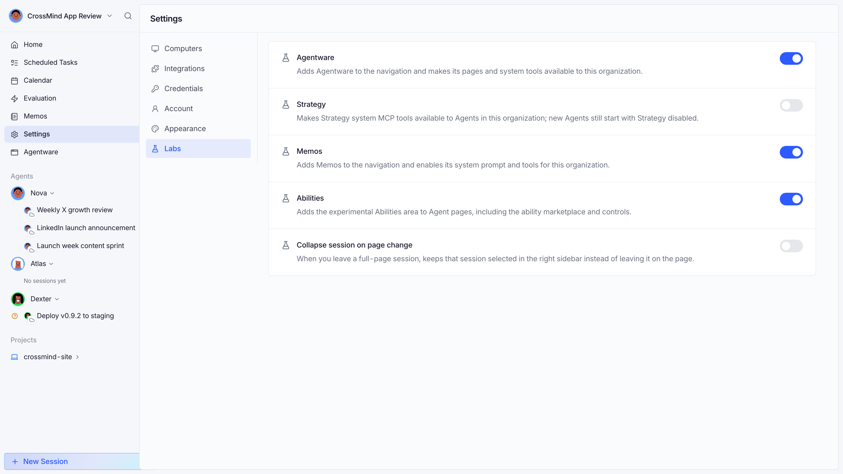Screen dimensions: 843x474
Task: Select Settings in the main sidebar
Action: (x=72, y=134)
